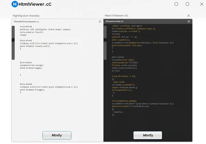Close the HtmLVViewer.ccC tab header
Viewport: 206px width, 144px height.
click(188, 16)
